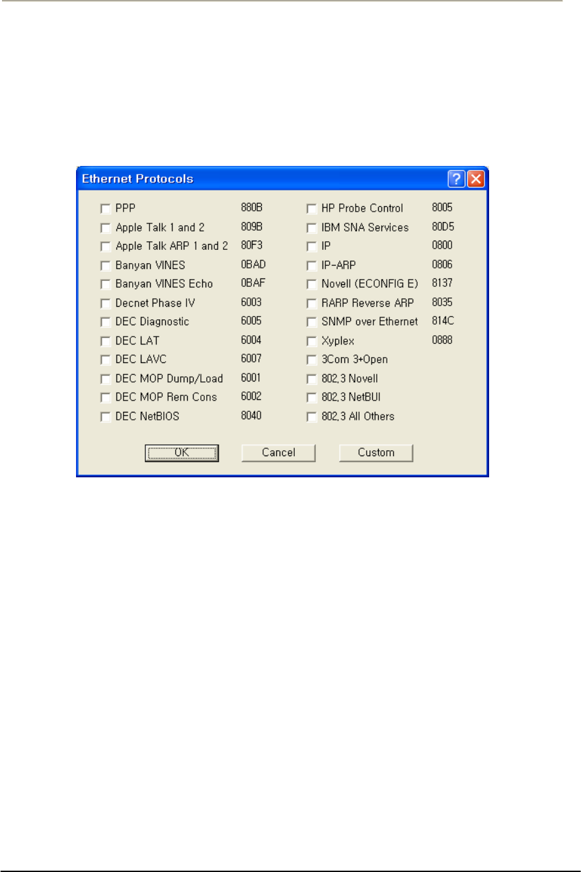
Task: Enable Banyan VINES Echo filter
Action: (104, 284)
